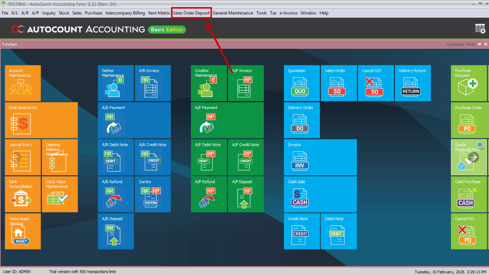
Task: Open Cash Book Entry
Action: coord(41,120)
